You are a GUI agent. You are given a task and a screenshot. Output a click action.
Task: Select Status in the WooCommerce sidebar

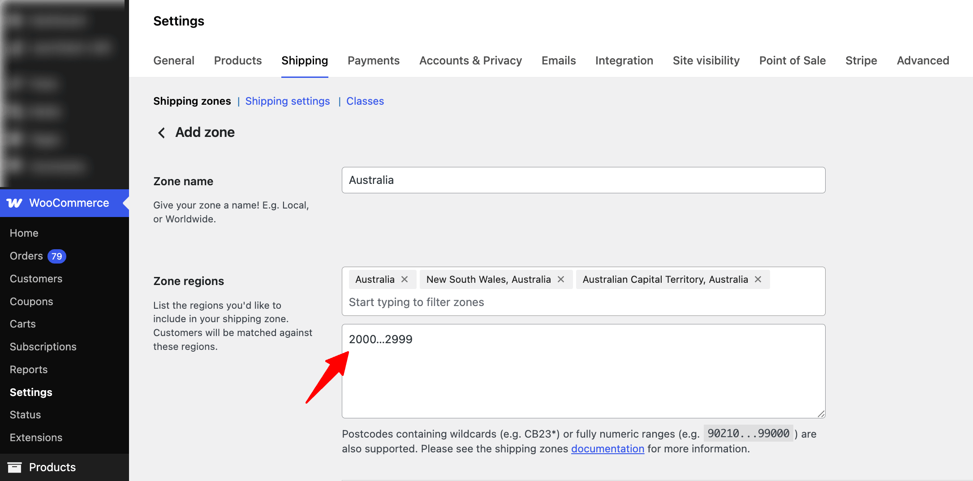(x=25, y=415)
